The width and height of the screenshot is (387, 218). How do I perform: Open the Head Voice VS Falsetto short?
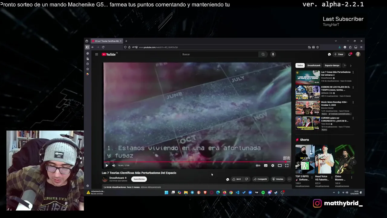(325, 159)
